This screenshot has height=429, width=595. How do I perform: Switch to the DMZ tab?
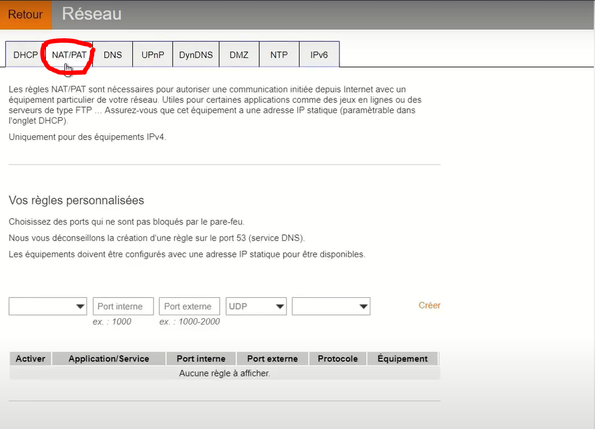click(239, 55)
